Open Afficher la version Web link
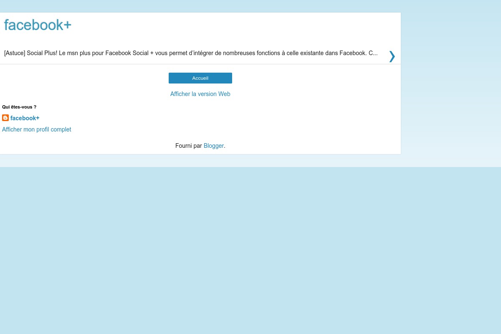The width and height of the screenshot is (501, 334). (x=200, y=94)
